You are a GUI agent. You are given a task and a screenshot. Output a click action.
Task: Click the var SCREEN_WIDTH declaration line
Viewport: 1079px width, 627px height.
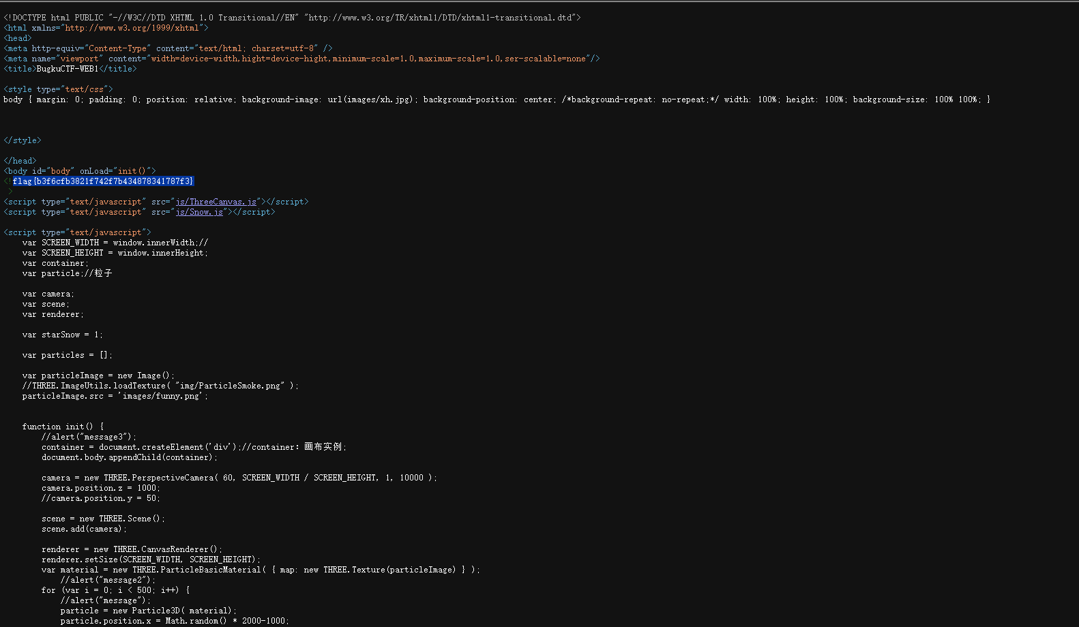115,243
